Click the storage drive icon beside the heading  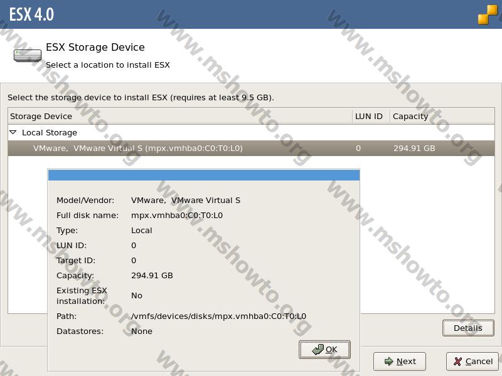point(28,55)
